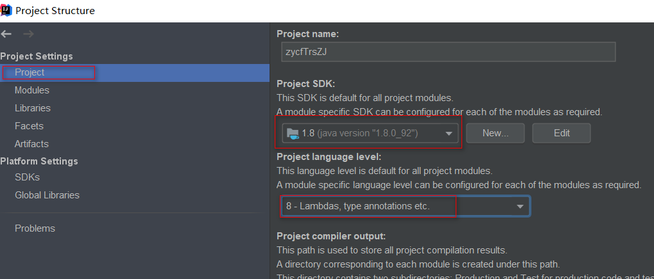Click the IntelliJ IDEA logo in title bar
Image resolution: width=654 pixels, height=279 pixels.
6,11
